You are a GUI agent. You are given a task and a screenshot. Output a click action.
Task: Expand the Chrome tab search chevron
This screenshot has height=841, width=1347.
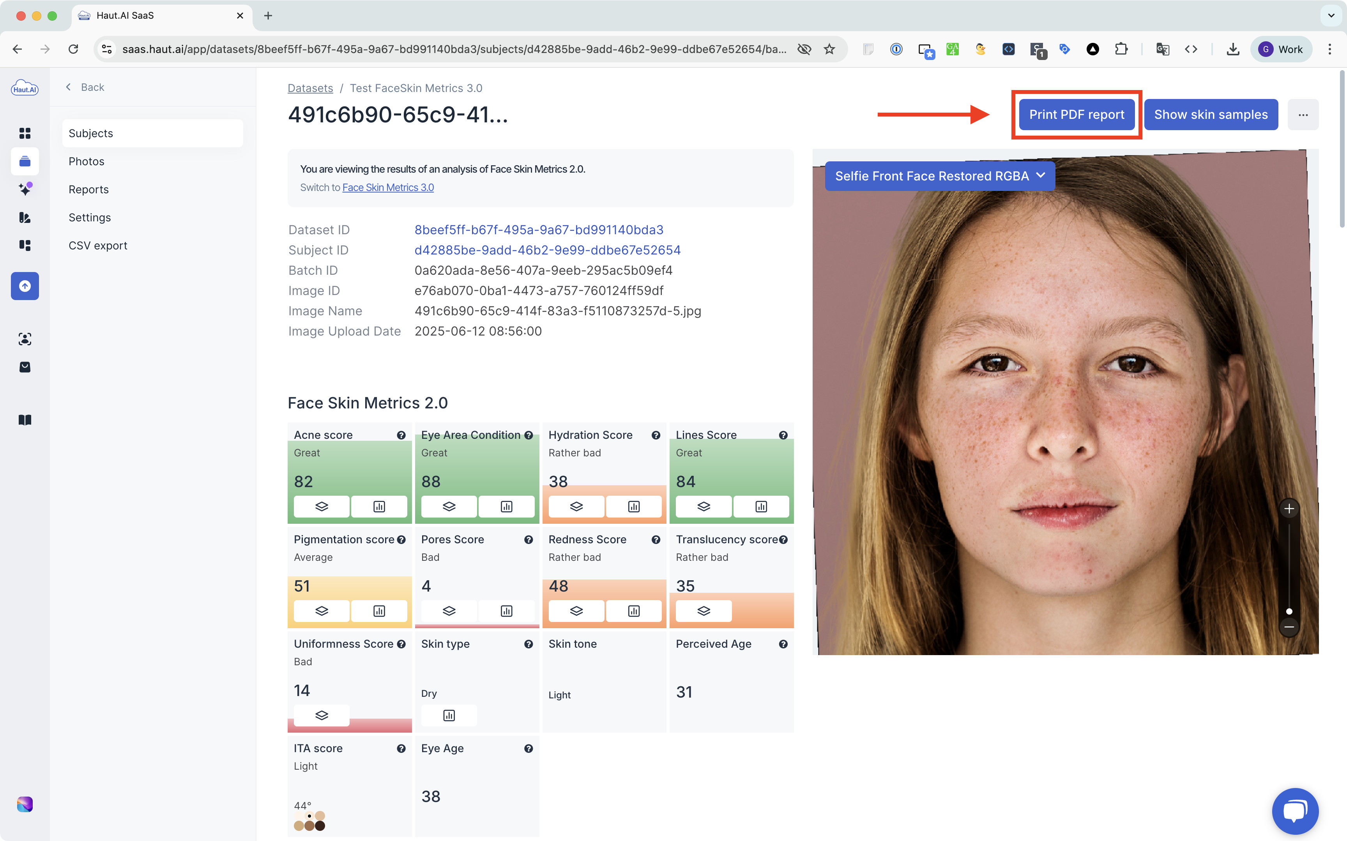click(x=1331, y=16)
